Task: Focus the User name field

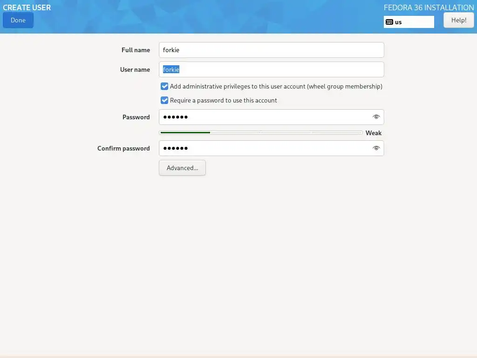Action: click(271, 69)
